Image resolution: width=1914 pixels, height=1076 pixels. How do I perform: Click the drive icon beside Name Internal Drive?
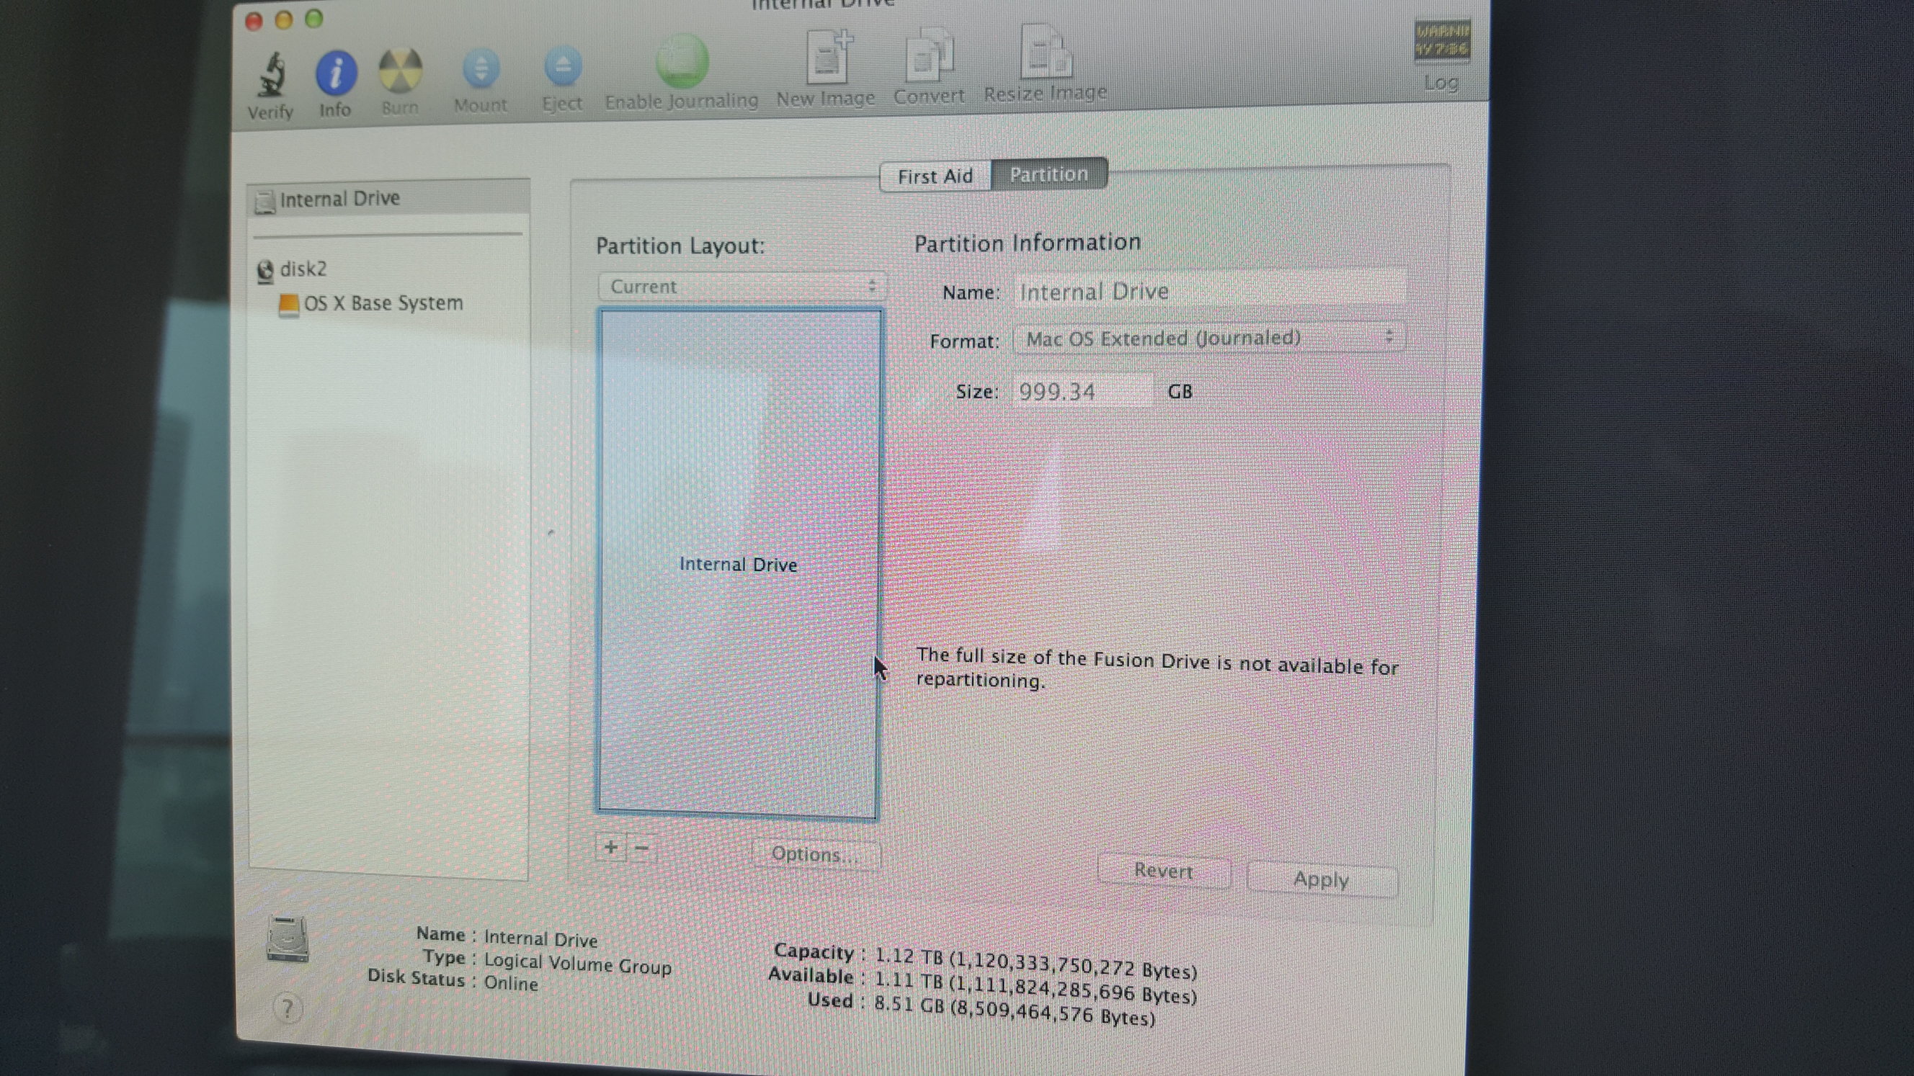coord(288,939)
